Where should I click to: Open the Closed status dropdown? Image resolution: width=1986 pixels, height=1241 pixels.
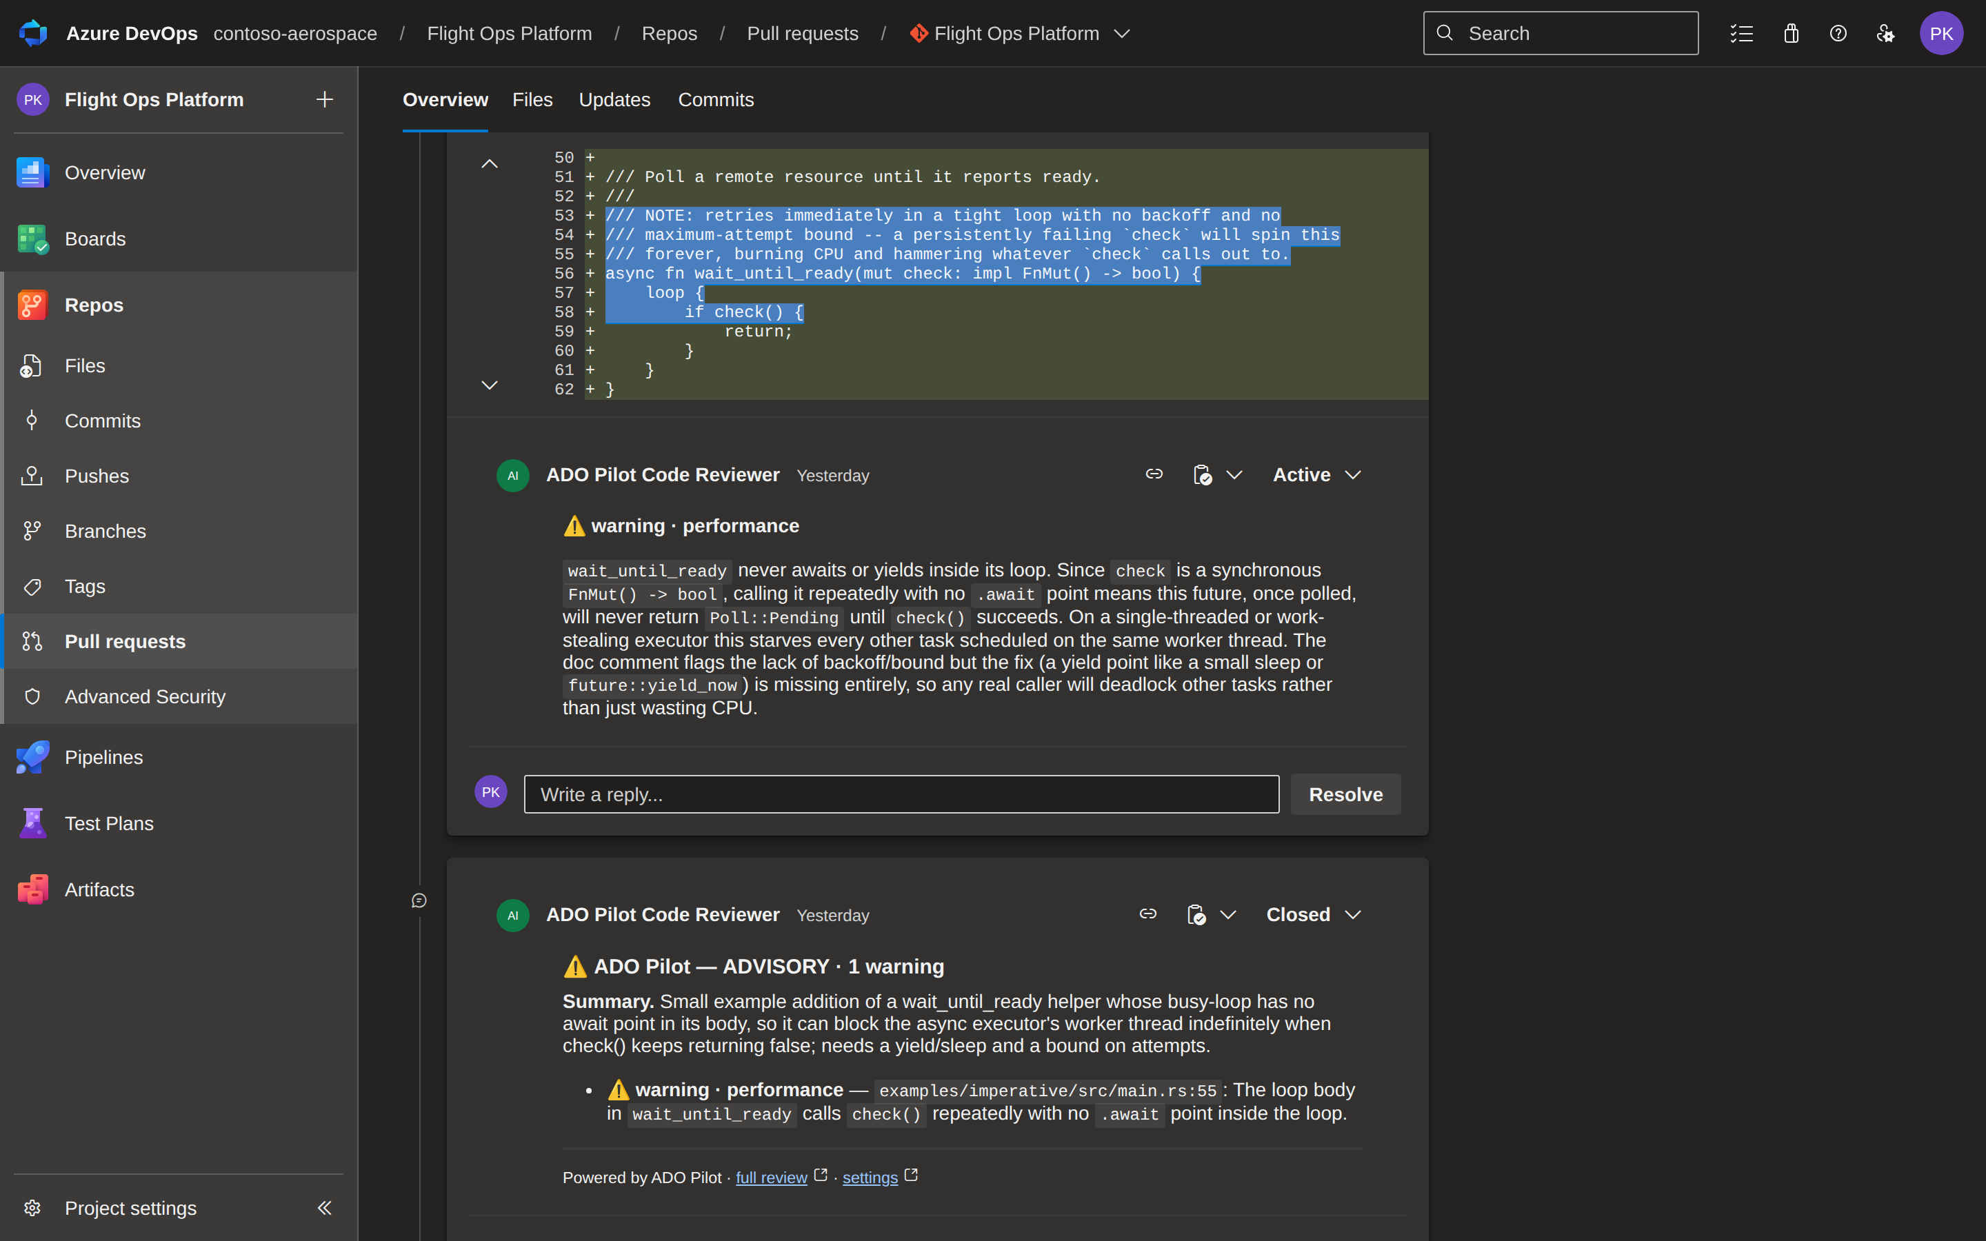coord(1314,914)
